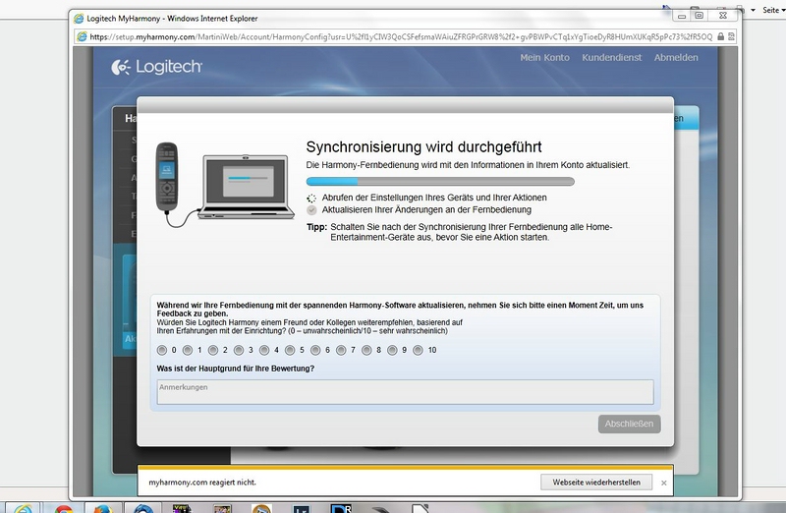The image size is (786, 513).
Task: Open 'Mein Konto' in the header
Action: 544,58
